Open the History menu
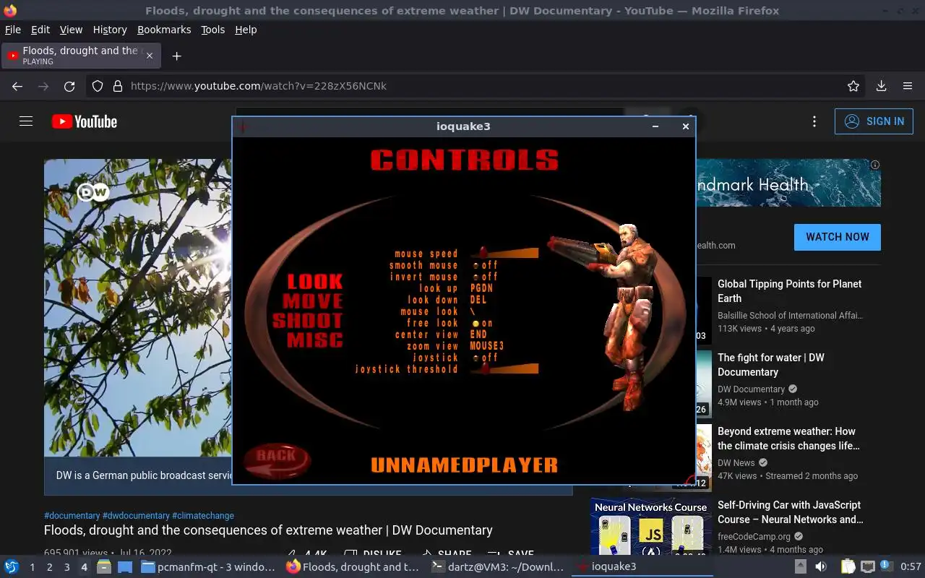Screen dimensions: 925x578 point(110,30)
